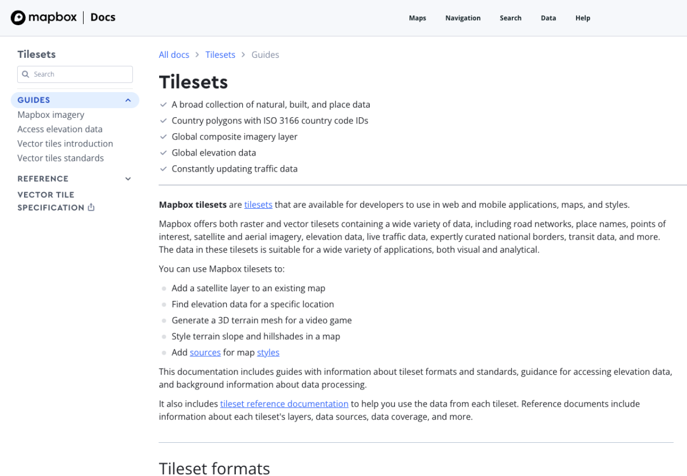Navigate to All docs via the breadcrumb
The height and width of the screenshot is (476, 687).
[174, 54]
